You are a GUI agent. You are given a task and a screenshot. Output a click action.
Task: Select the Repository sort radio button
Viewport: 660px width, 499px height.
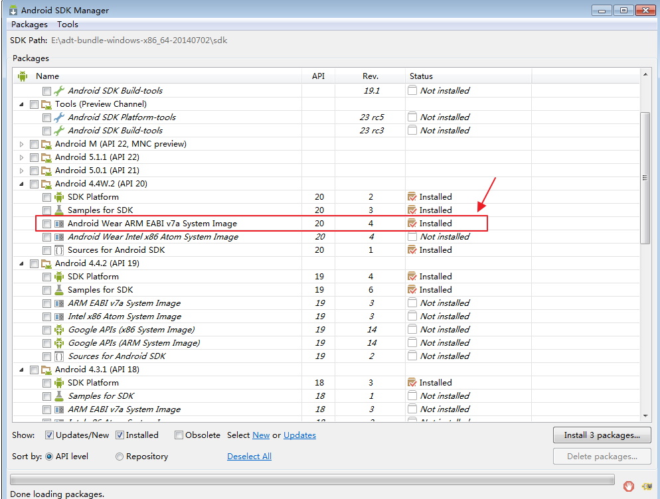[120, 457]
